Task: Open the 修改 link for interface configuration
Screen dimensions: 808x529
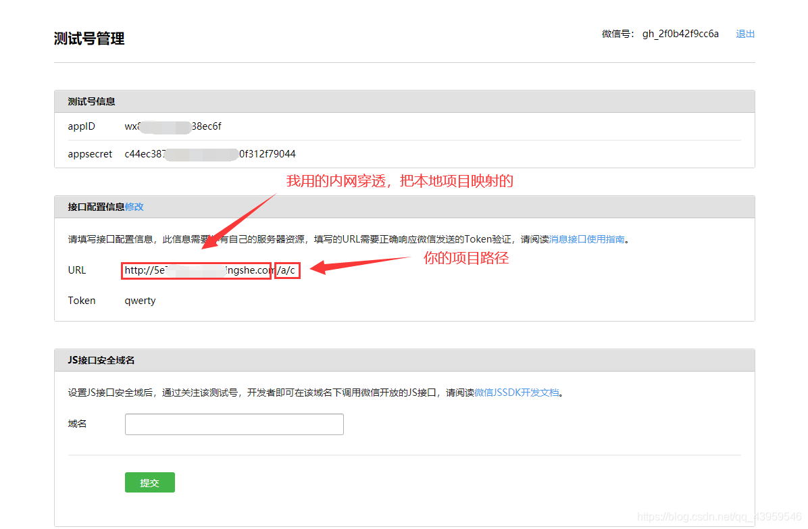Action: 134,207
